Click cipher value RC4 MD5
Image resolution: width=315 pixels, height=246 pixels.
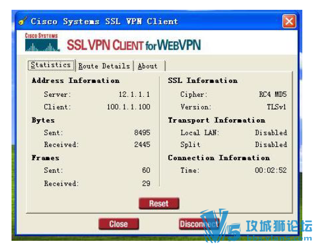click(272, 94)
